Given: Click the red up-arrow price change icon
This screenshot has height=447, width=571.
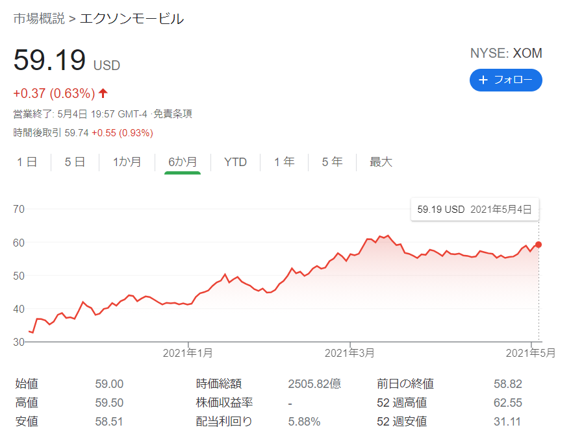Looking at the screenshot, I should point(103,93).
